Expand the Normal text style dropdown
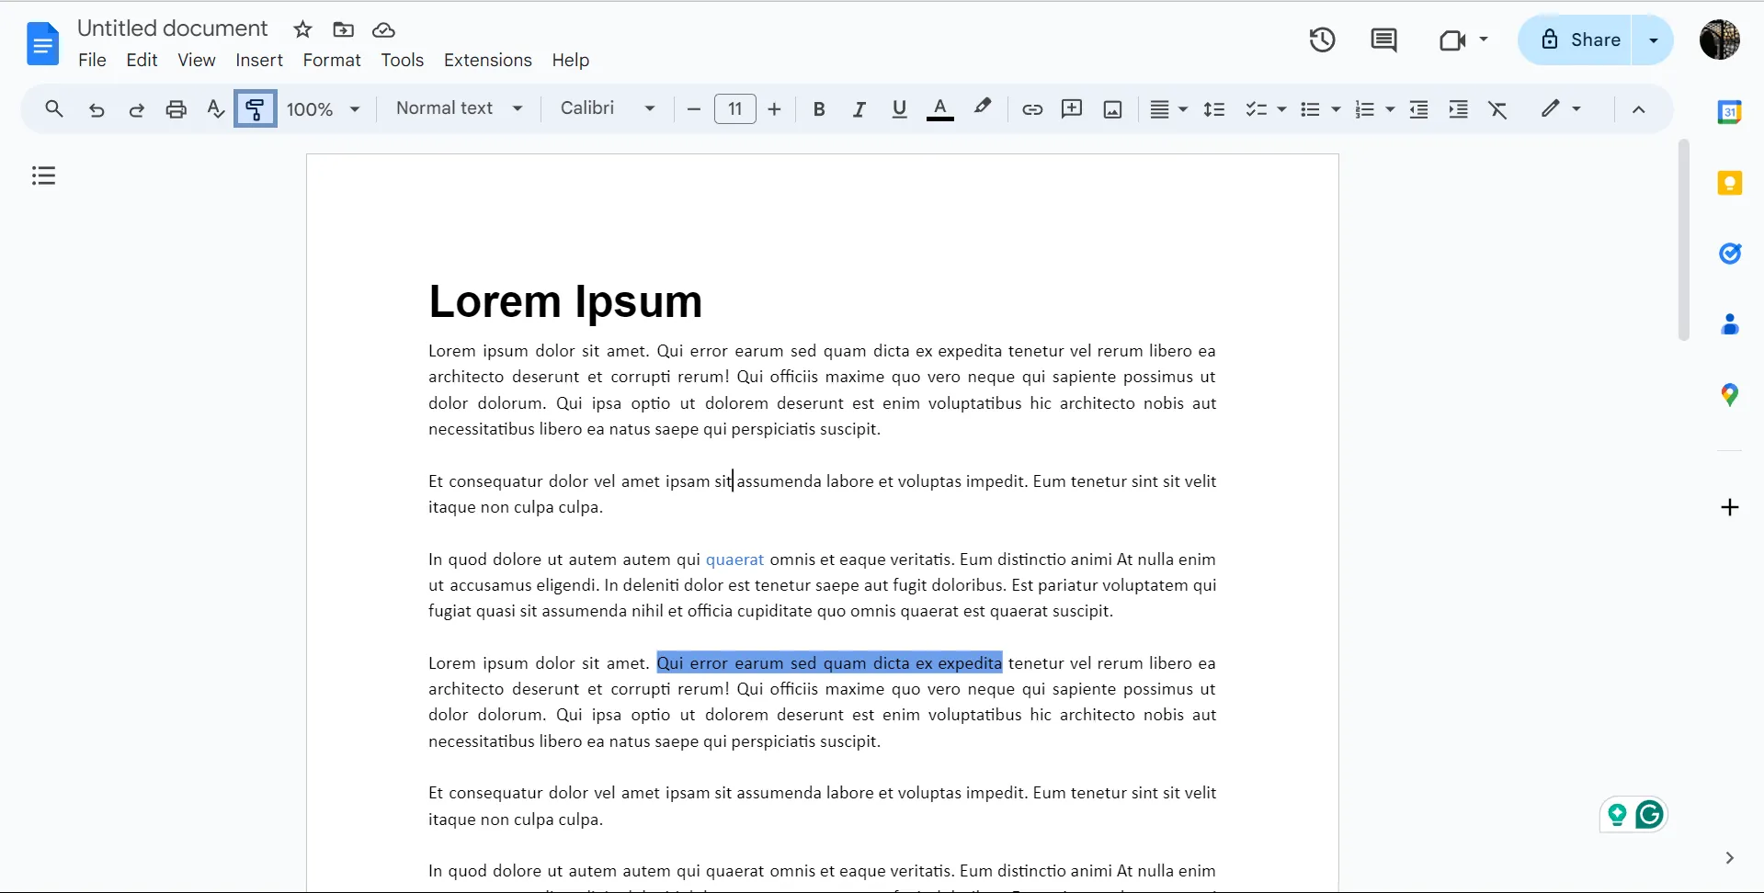The height and width of the screenshot is (893, 1764). point(459,108)
